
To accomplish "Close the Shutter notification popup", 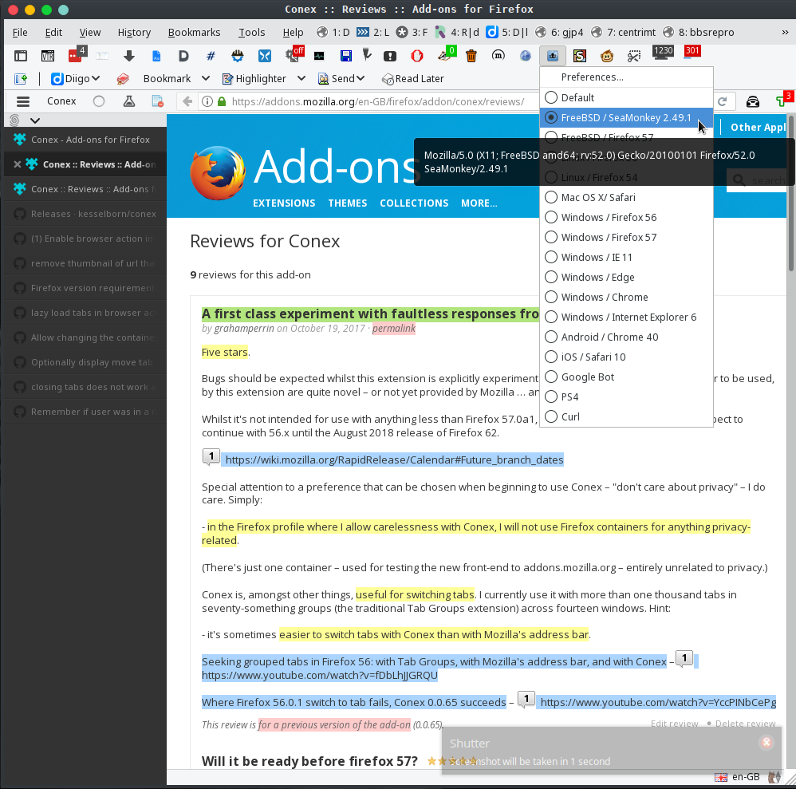I will coord(766,743).
